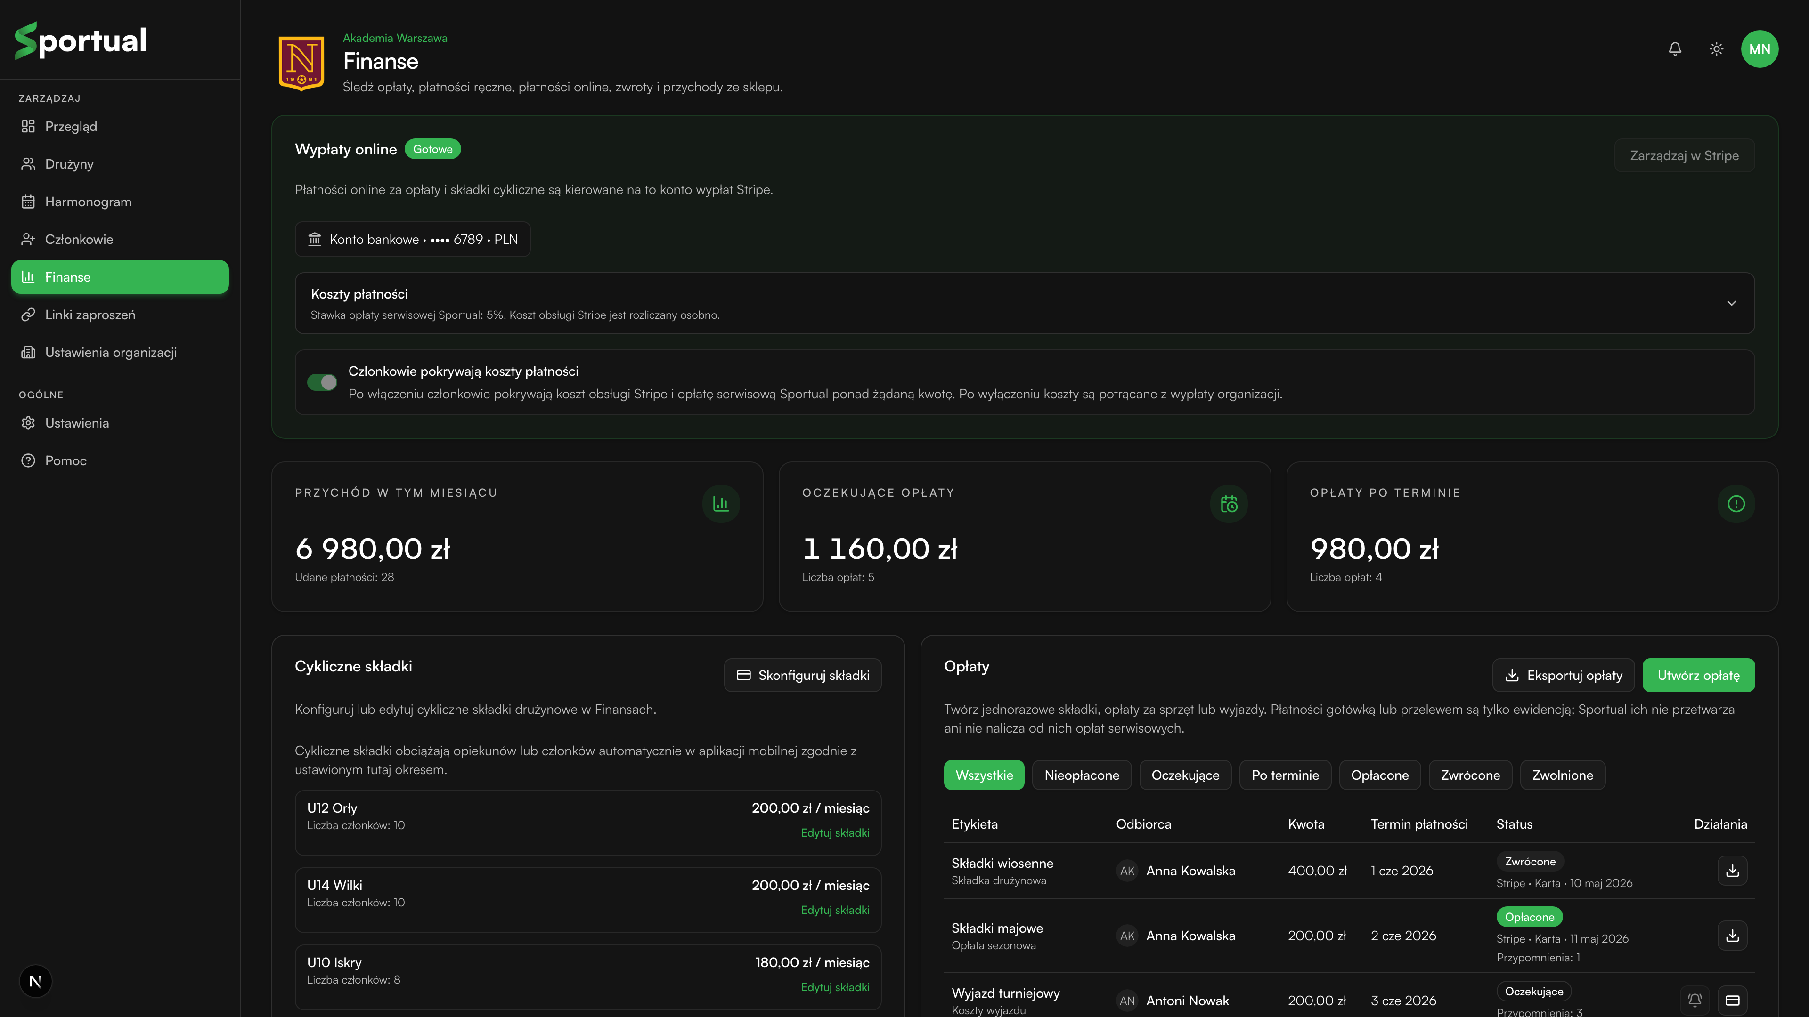The image size is (1809, 1017).
Task: Go to Drużyny section
Action: click(120, 164)
